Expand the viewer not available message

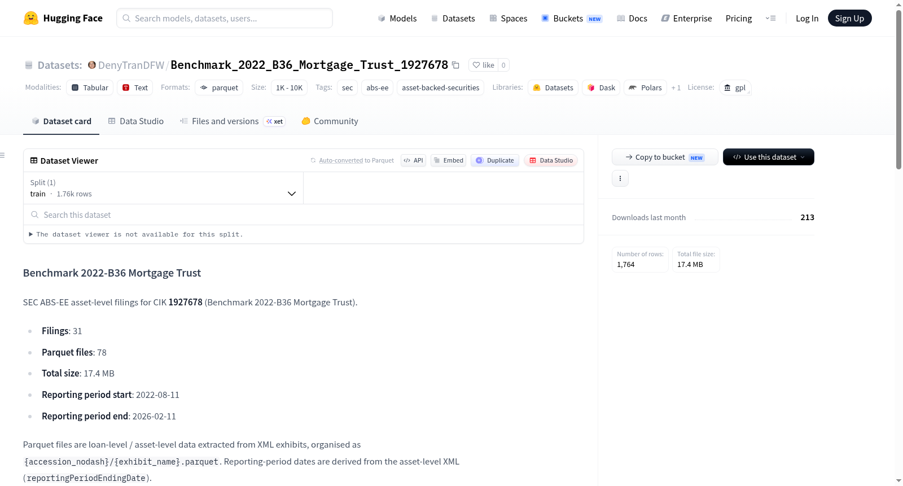click(135, 234)
